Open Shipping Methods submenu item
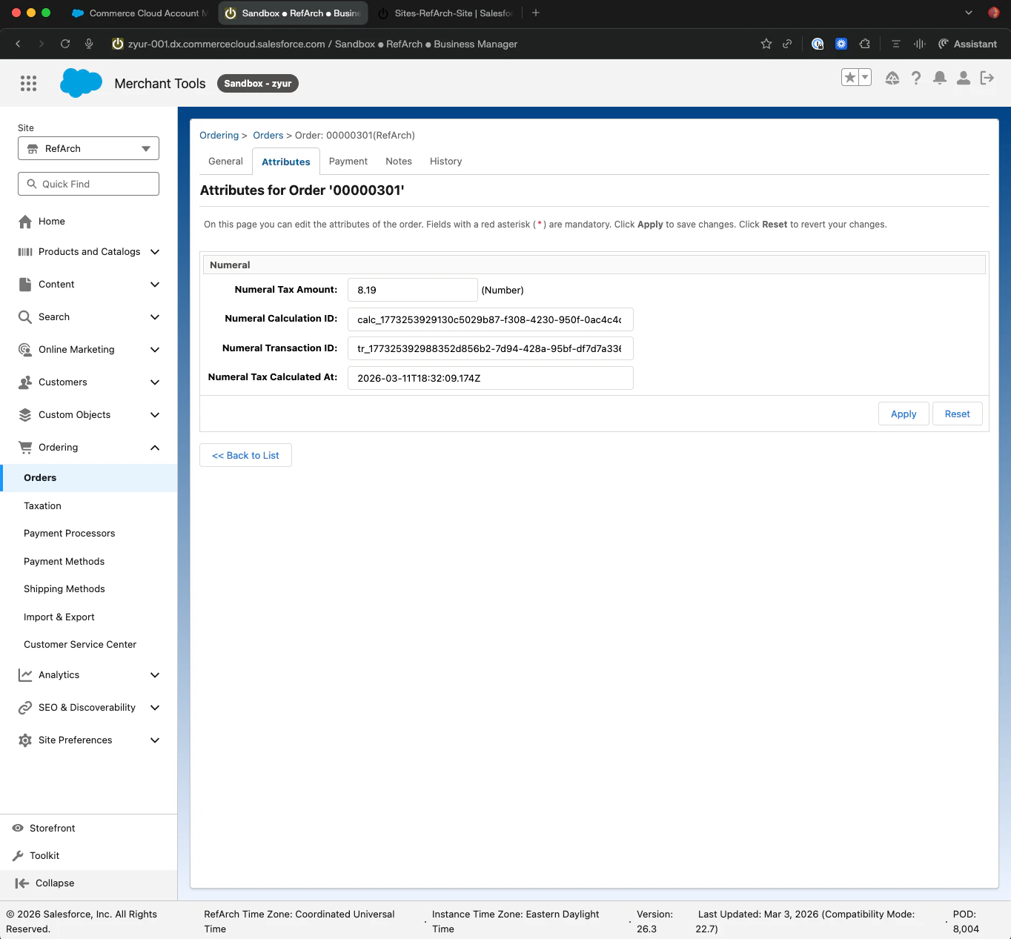 click(x=64, y=588)
